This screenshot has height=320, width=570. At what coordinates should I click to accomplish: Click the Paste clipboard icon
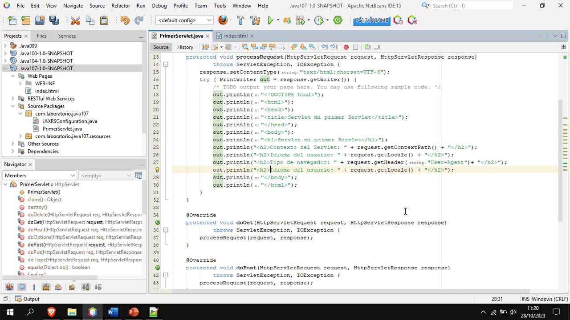tap(104, 20)
